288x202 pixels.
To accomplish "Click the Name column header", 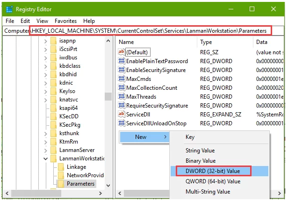I will point(157,42).
